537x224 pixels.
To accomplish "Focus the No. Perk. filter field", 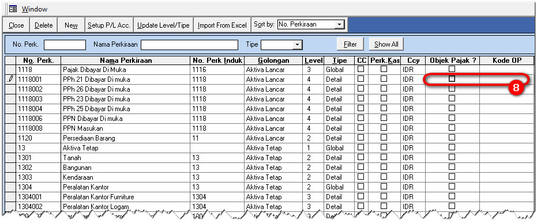I will tap(65, 45).
